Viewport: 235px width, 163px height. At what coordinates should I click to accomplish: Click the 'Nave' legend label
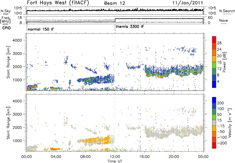pyautogui.click(x=224, y=20)
